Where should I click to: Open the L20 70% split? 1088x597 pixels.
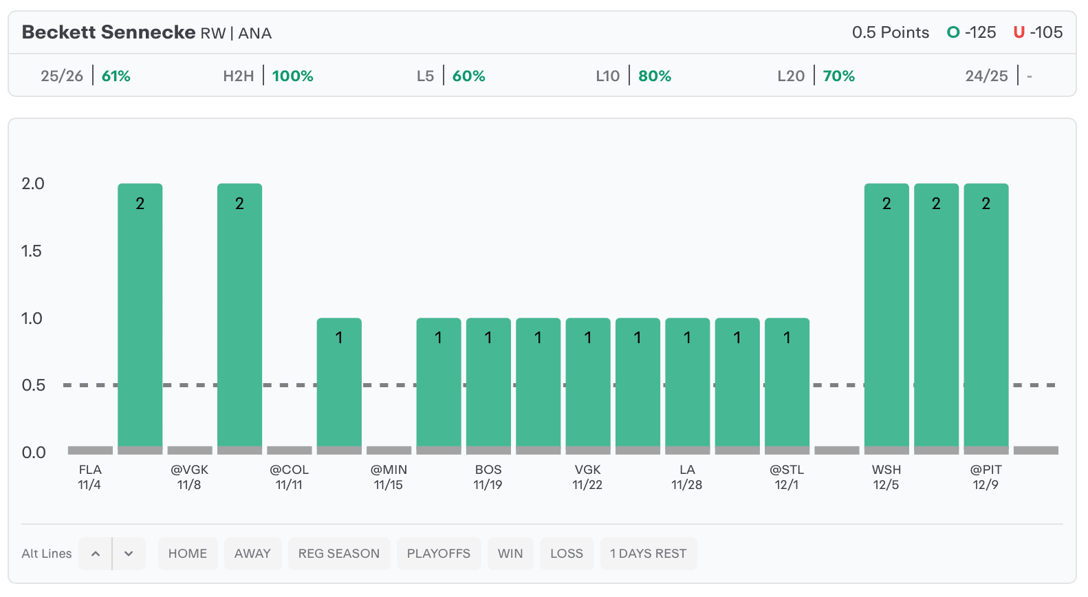click(x=816, y=76)
